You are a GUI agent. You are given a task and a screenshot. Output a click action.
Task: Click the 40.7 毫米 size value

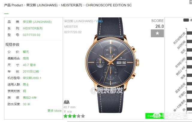29,65
